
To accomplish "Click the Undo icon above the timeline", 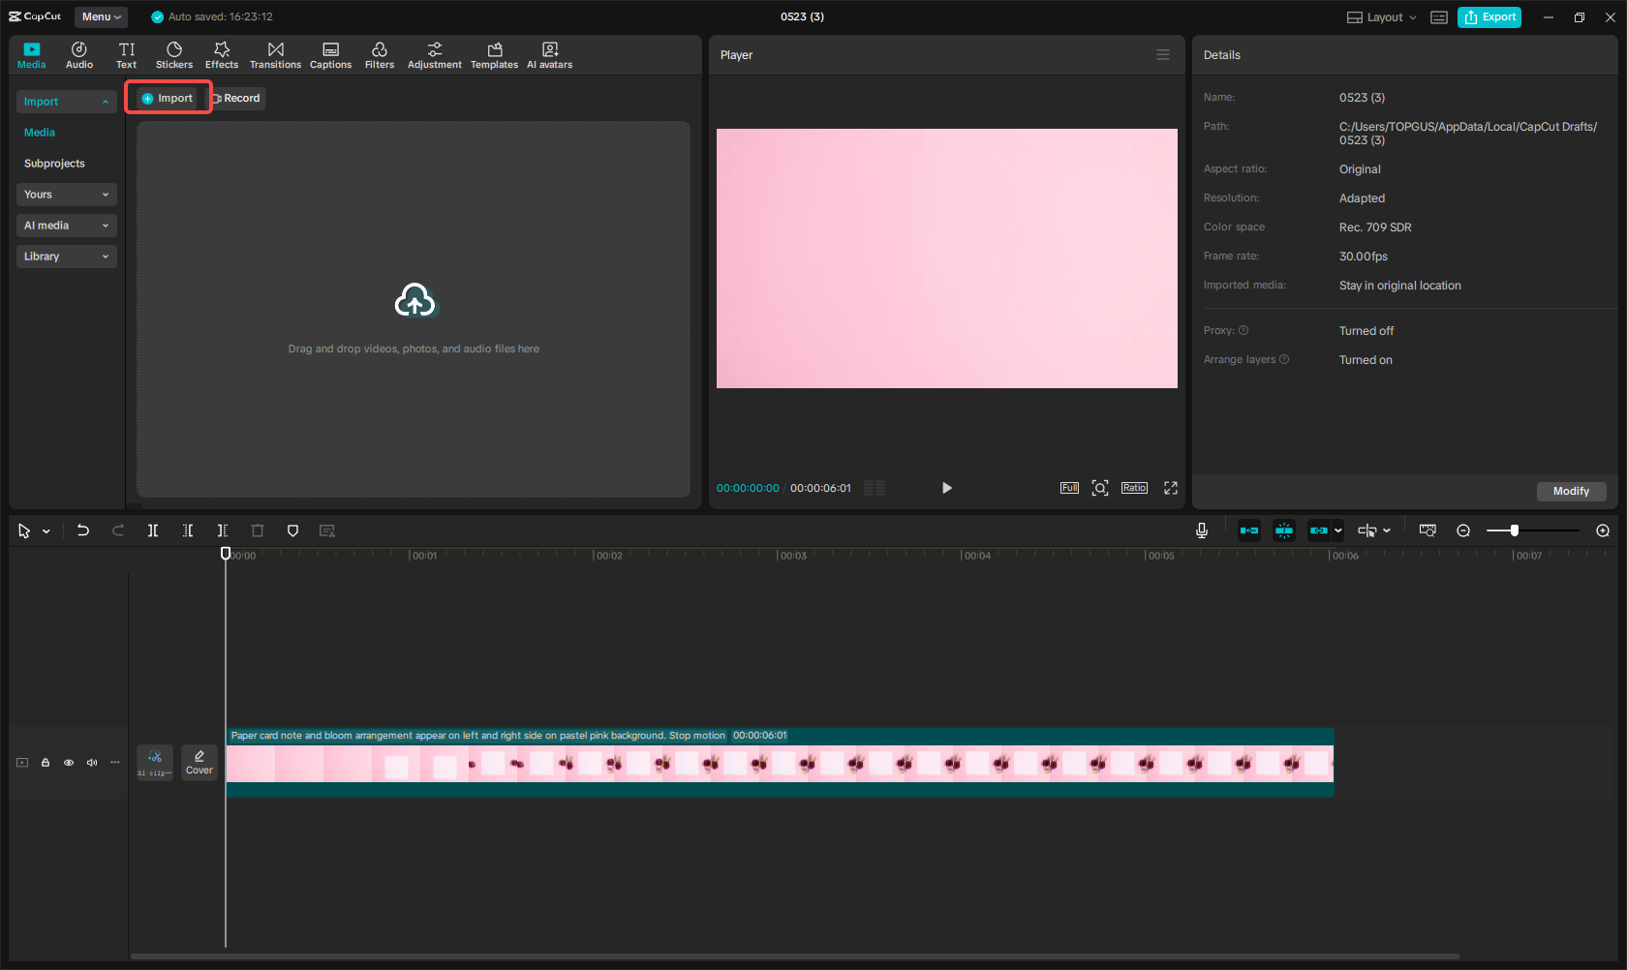I will click(83, 530).
